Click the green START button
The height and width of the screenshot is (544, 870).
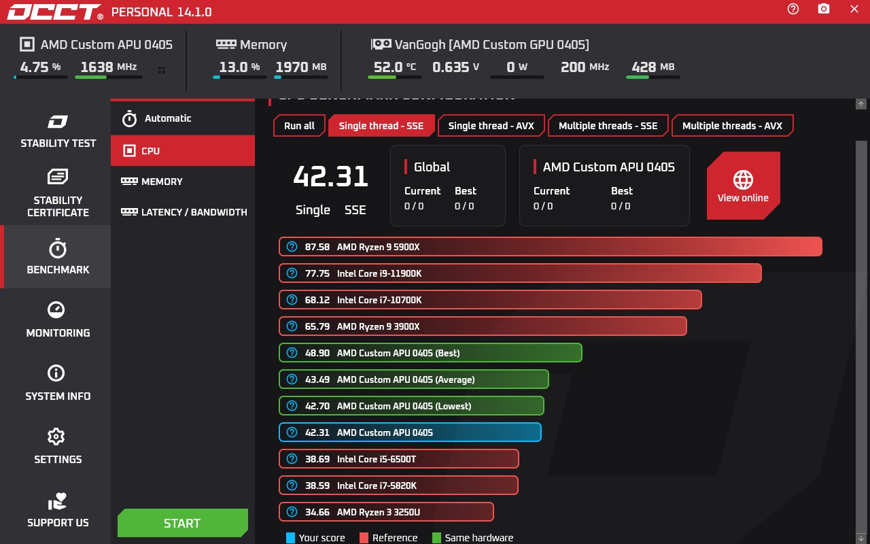coord(183,523)
